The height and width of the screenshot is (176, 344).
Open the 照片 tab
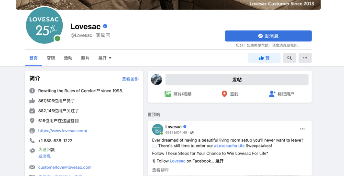pyautogui.click(x=85, y=58)
